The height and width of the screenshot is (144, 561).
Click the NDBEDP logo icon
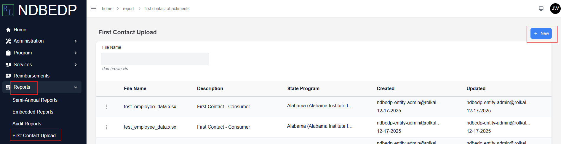pyautogui.click(x=8, y=10)
